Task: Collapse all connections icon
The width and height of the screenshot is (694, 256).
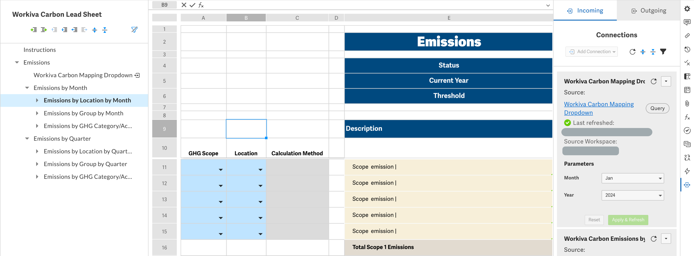Action: (653, 52)
